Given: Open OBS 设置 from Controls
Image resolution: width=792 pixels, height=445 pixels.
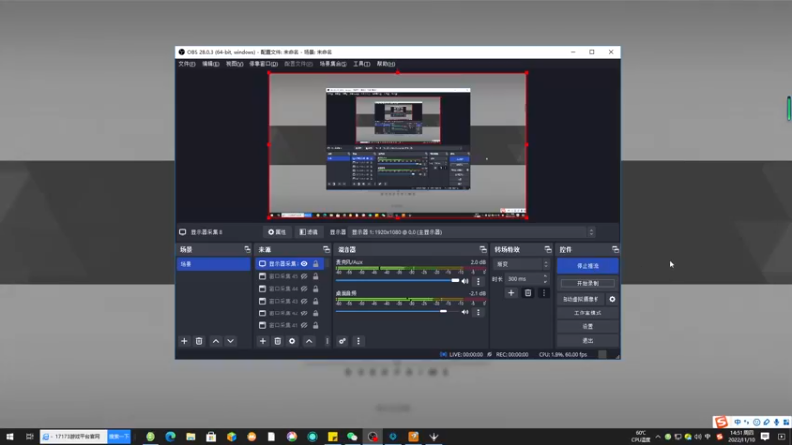Looking at the screenshot, I should tap(587, 327).
